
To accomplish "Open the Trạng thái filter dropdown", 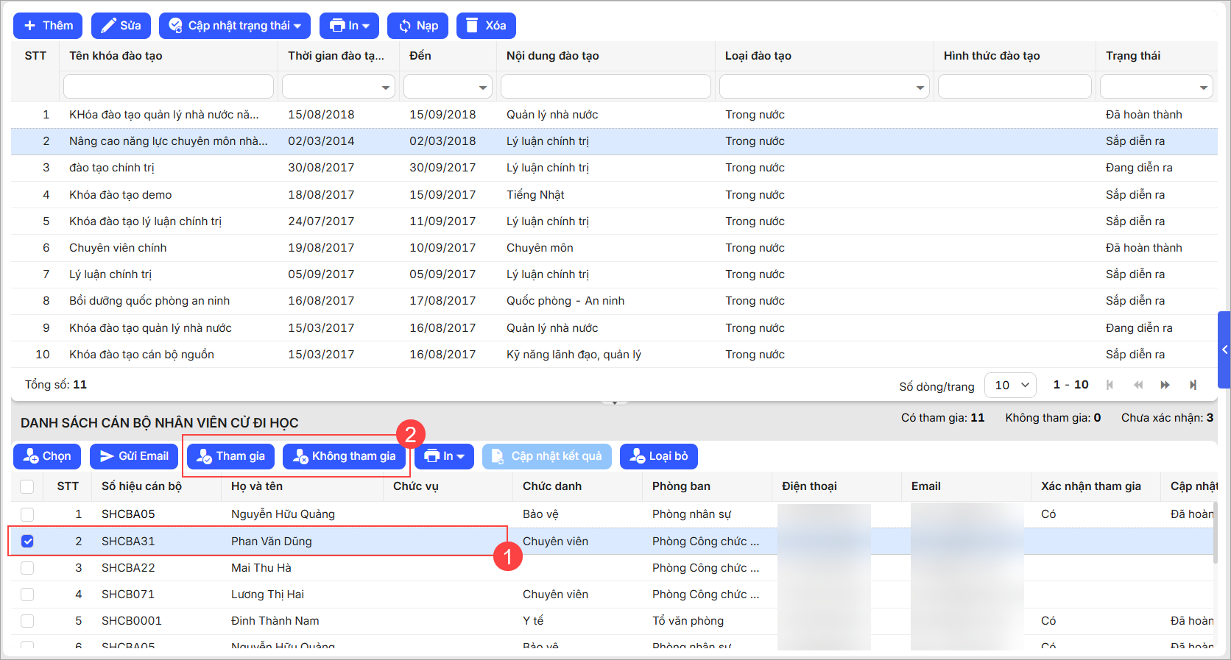I will coord(1156,87).
